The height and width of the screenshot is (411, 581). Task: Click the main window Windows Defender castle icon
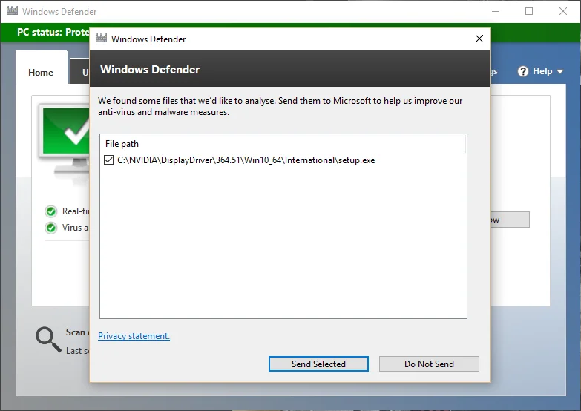pyautogui.click(x=12, y=10)
